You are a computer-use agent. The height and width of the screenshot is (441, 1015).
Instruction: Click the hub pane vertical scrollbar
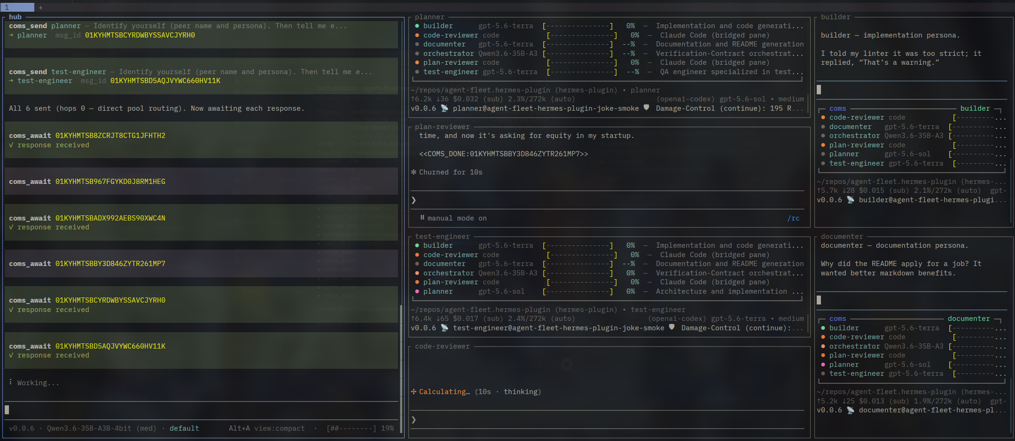pos(401,369)
